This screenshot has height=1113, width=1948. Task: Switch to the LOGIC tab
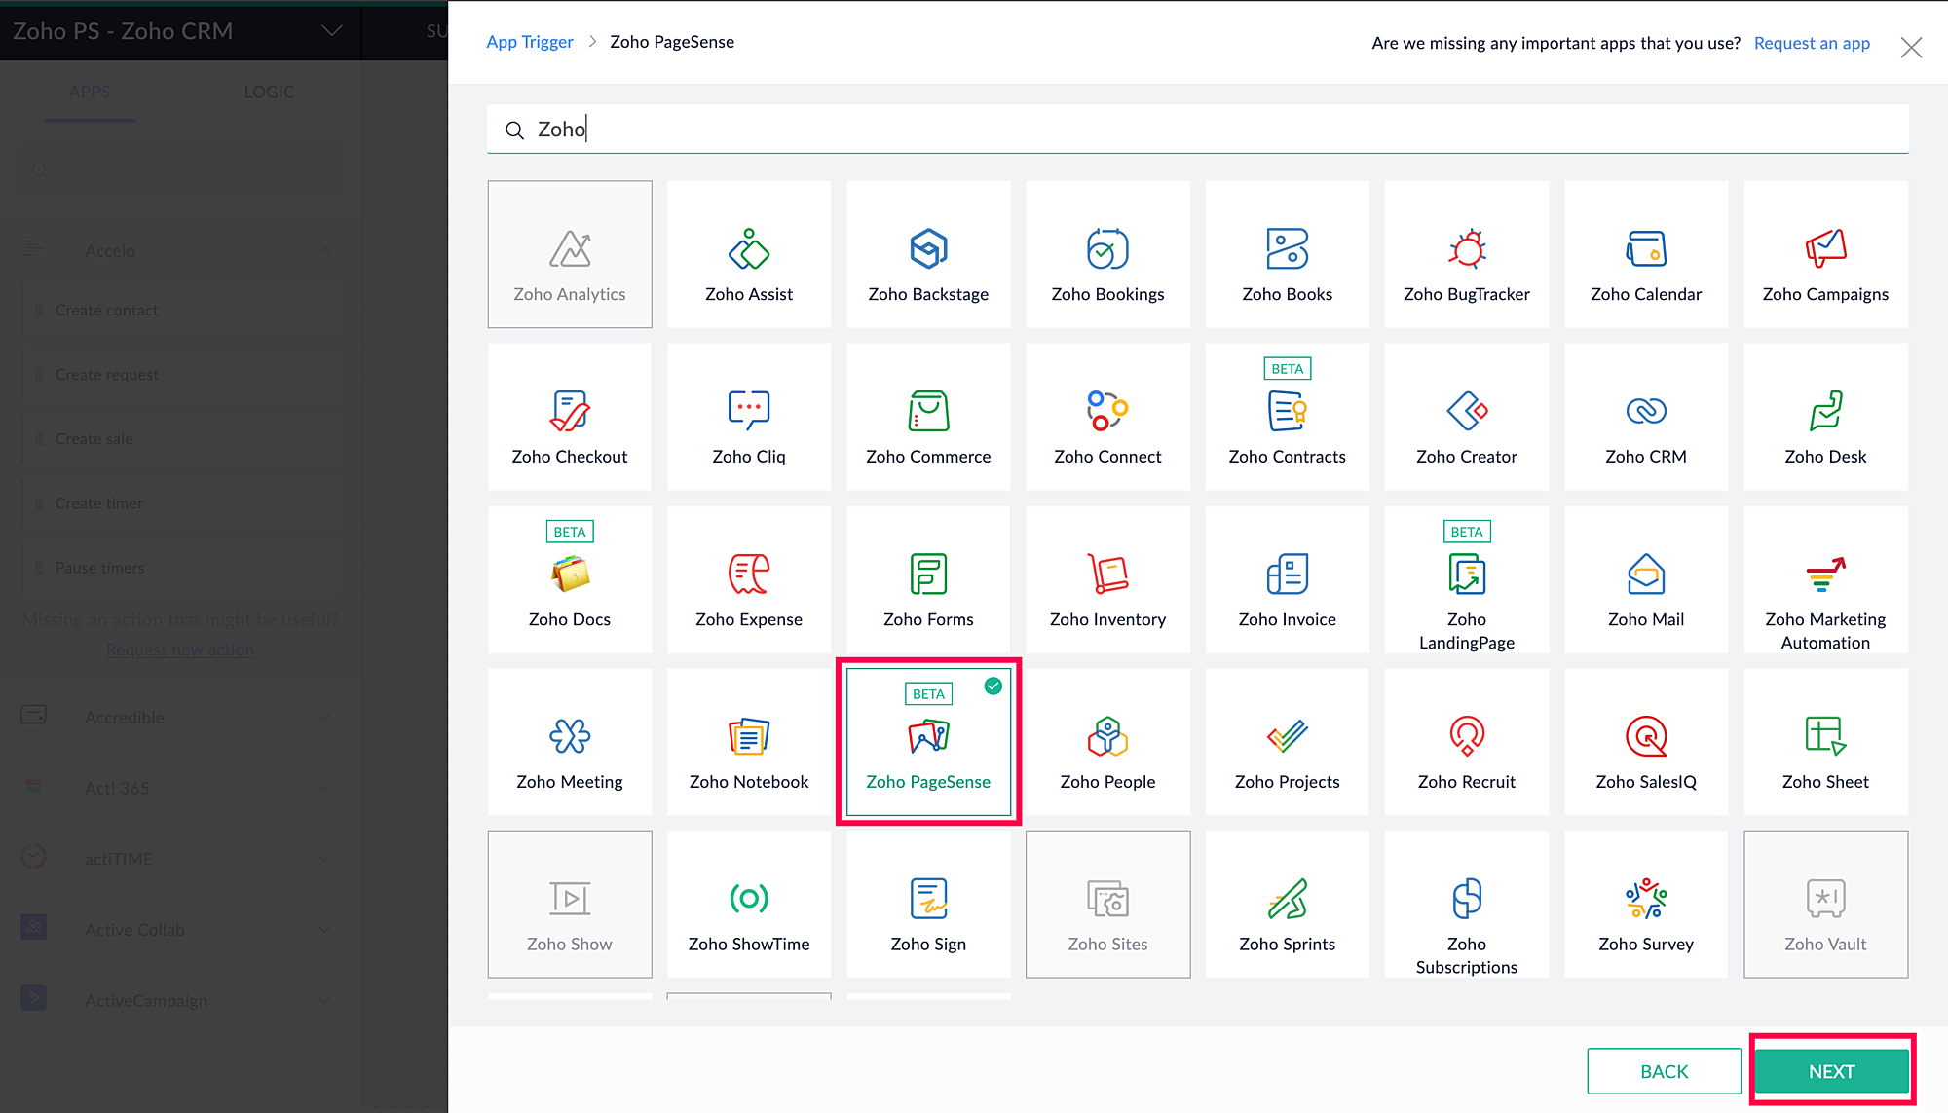click(269, 93)
